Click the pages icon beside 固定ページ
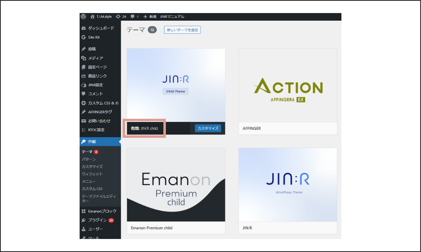 (x=83, y=67)
